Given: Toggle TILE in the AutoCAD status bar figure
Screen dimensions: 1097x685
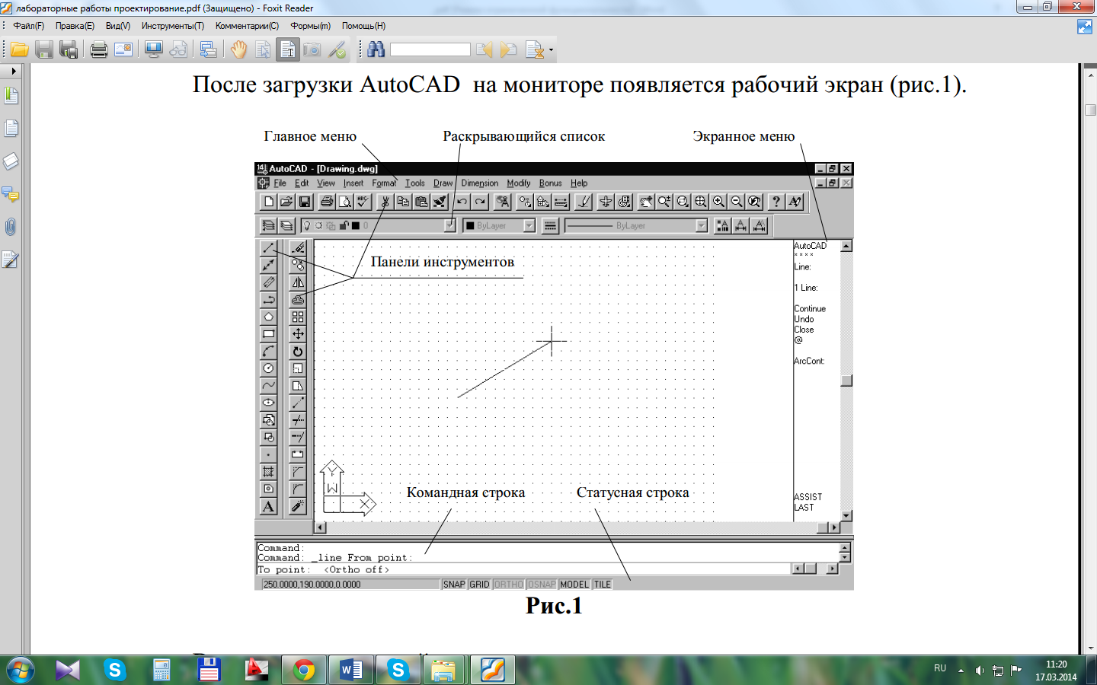Looking at the screenshot, I should [x=603, y=585].
